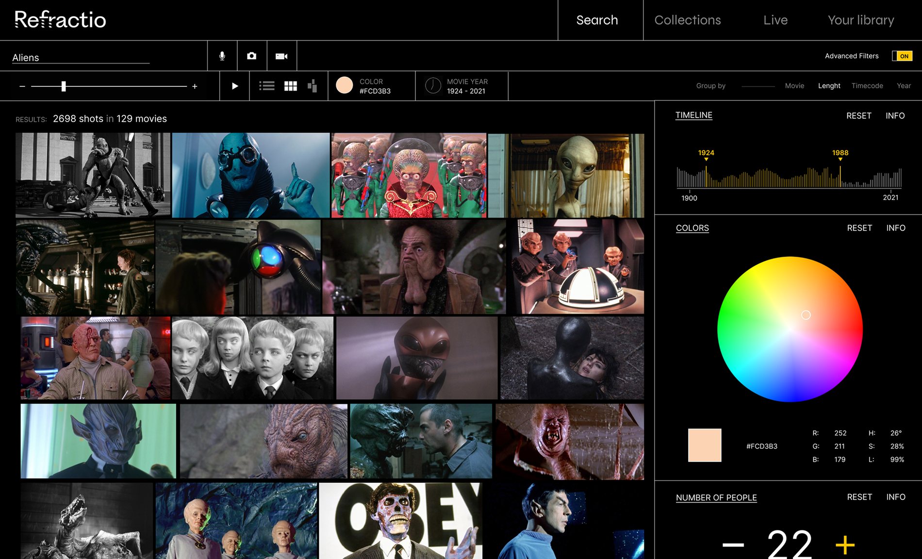Click the TIMELINE section heading
This screenshot has width=922, height=559.
pos(694,115)
